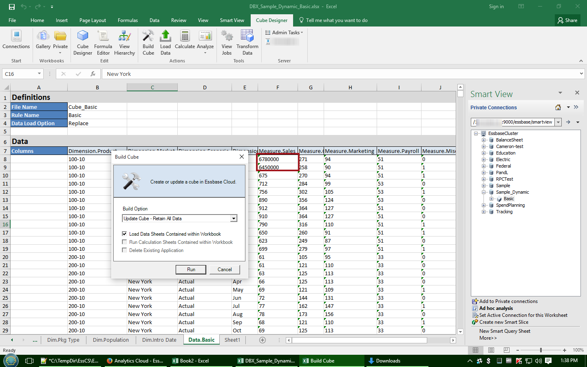Open the Connections ribbon icon

click(x=16, y=40)
